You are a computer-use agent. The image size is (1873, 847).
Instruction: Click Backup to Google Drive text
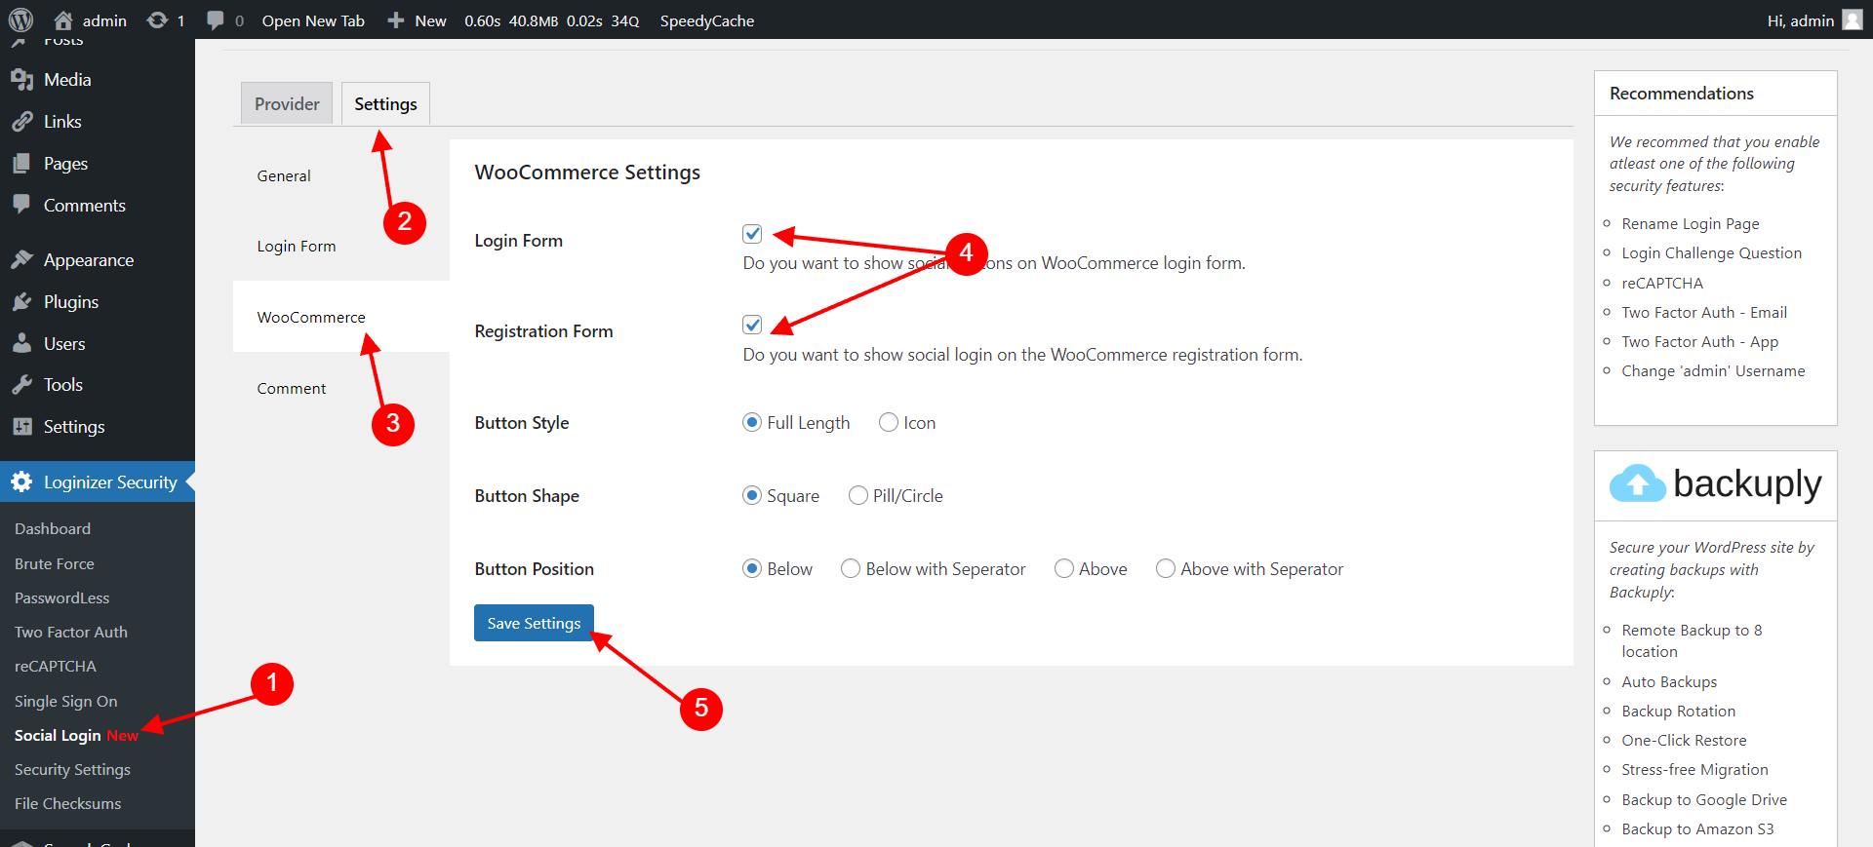1704,799
